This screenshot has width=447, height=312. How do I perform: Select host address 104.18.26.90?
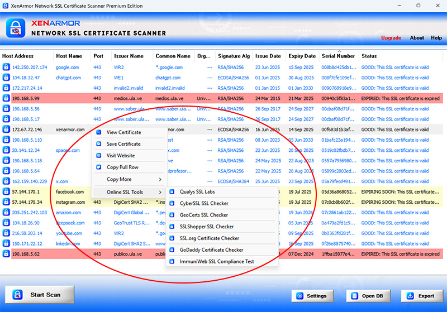(26, 223)
